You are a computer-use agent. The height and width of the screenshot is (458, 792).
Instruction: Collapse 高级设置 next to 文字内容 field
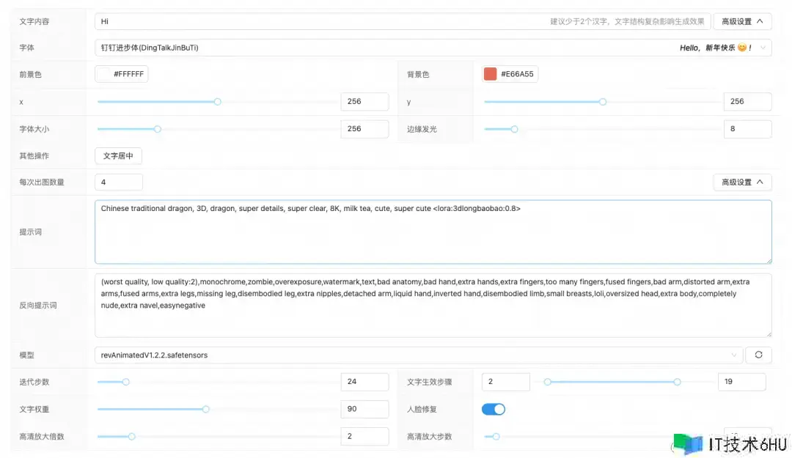click(x=741, y=22)
